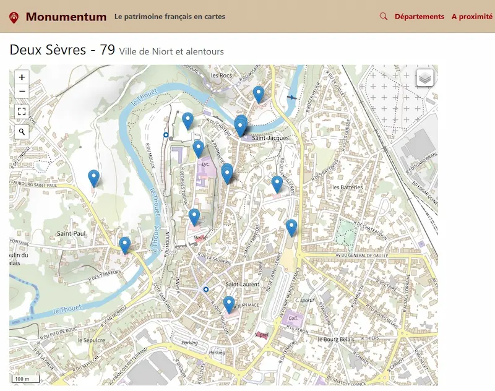Click the Monumentum logo pin icon
The image size is (495, 391).
click(14, 17)
